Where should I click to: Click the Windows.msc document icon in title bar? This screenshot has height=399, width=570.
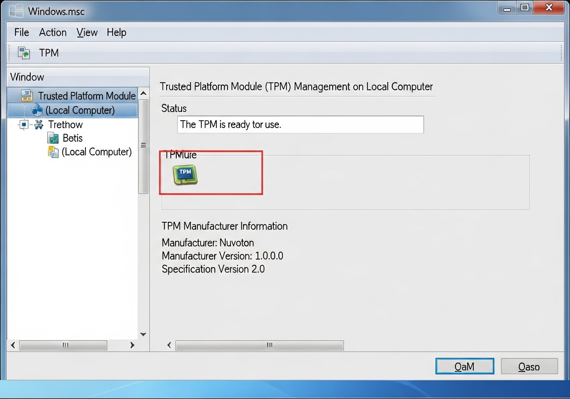click(16, 10)
